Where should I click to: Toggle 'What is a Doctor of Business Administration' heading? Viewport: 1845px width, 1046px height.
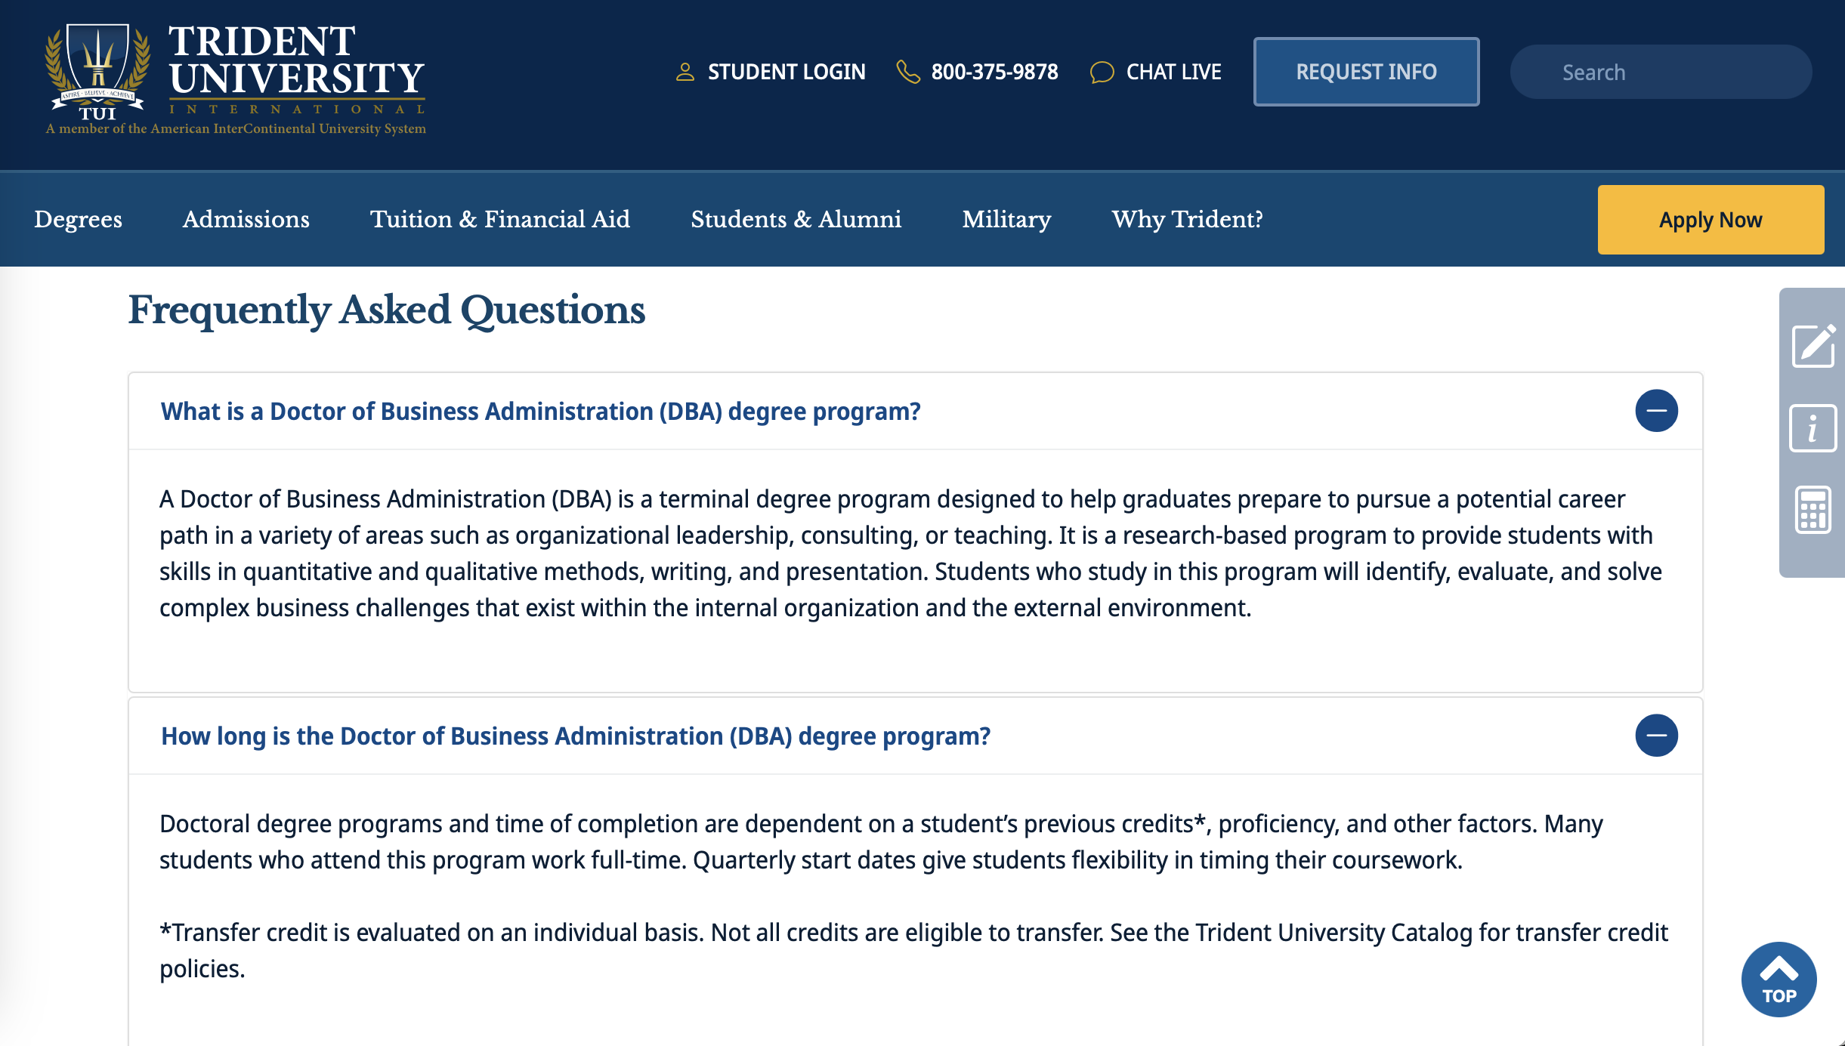click(541, 412)
